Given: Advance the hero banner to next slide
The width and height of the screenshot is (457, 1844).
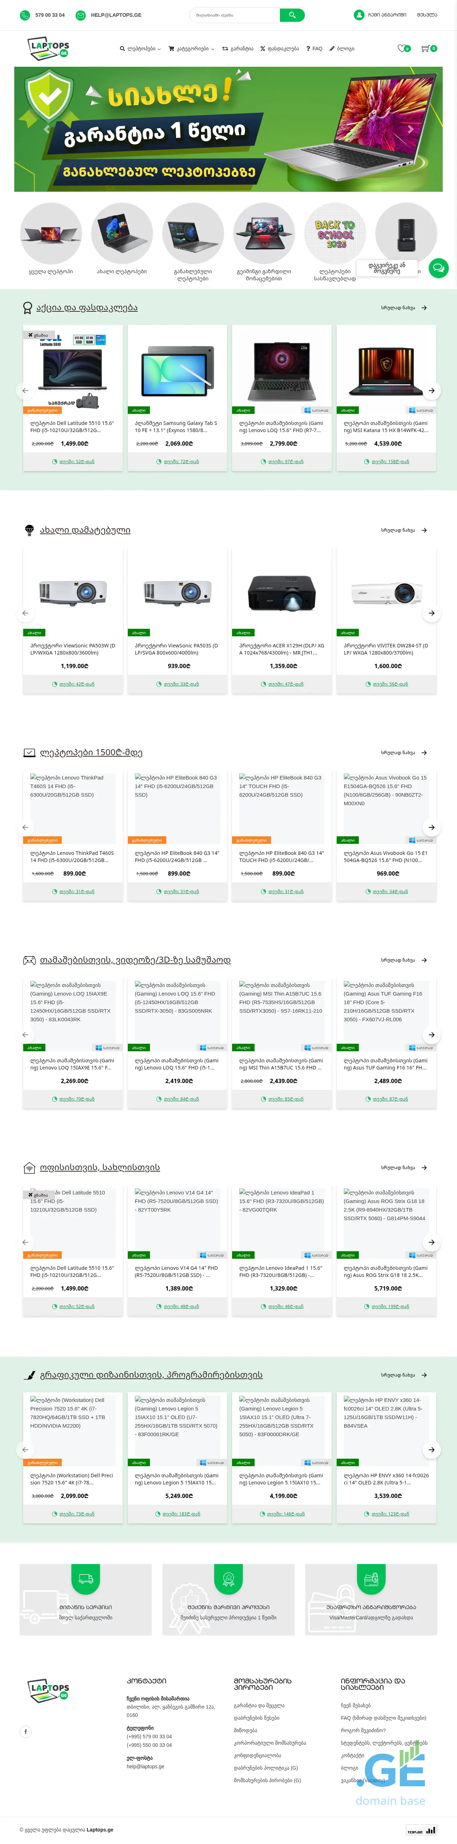Looking at the screenshot, I should (411, 130).
